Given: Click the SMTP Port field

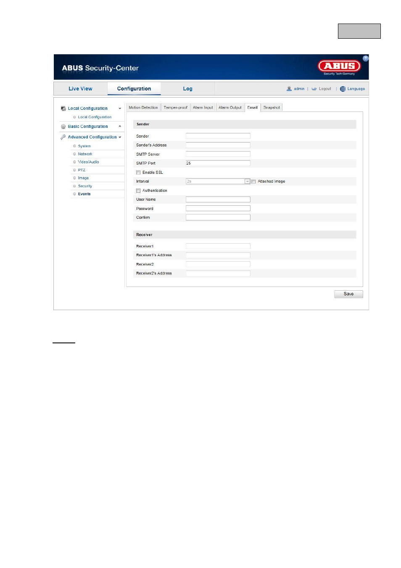Looking at the screenshot, I should tap(218, 163).
